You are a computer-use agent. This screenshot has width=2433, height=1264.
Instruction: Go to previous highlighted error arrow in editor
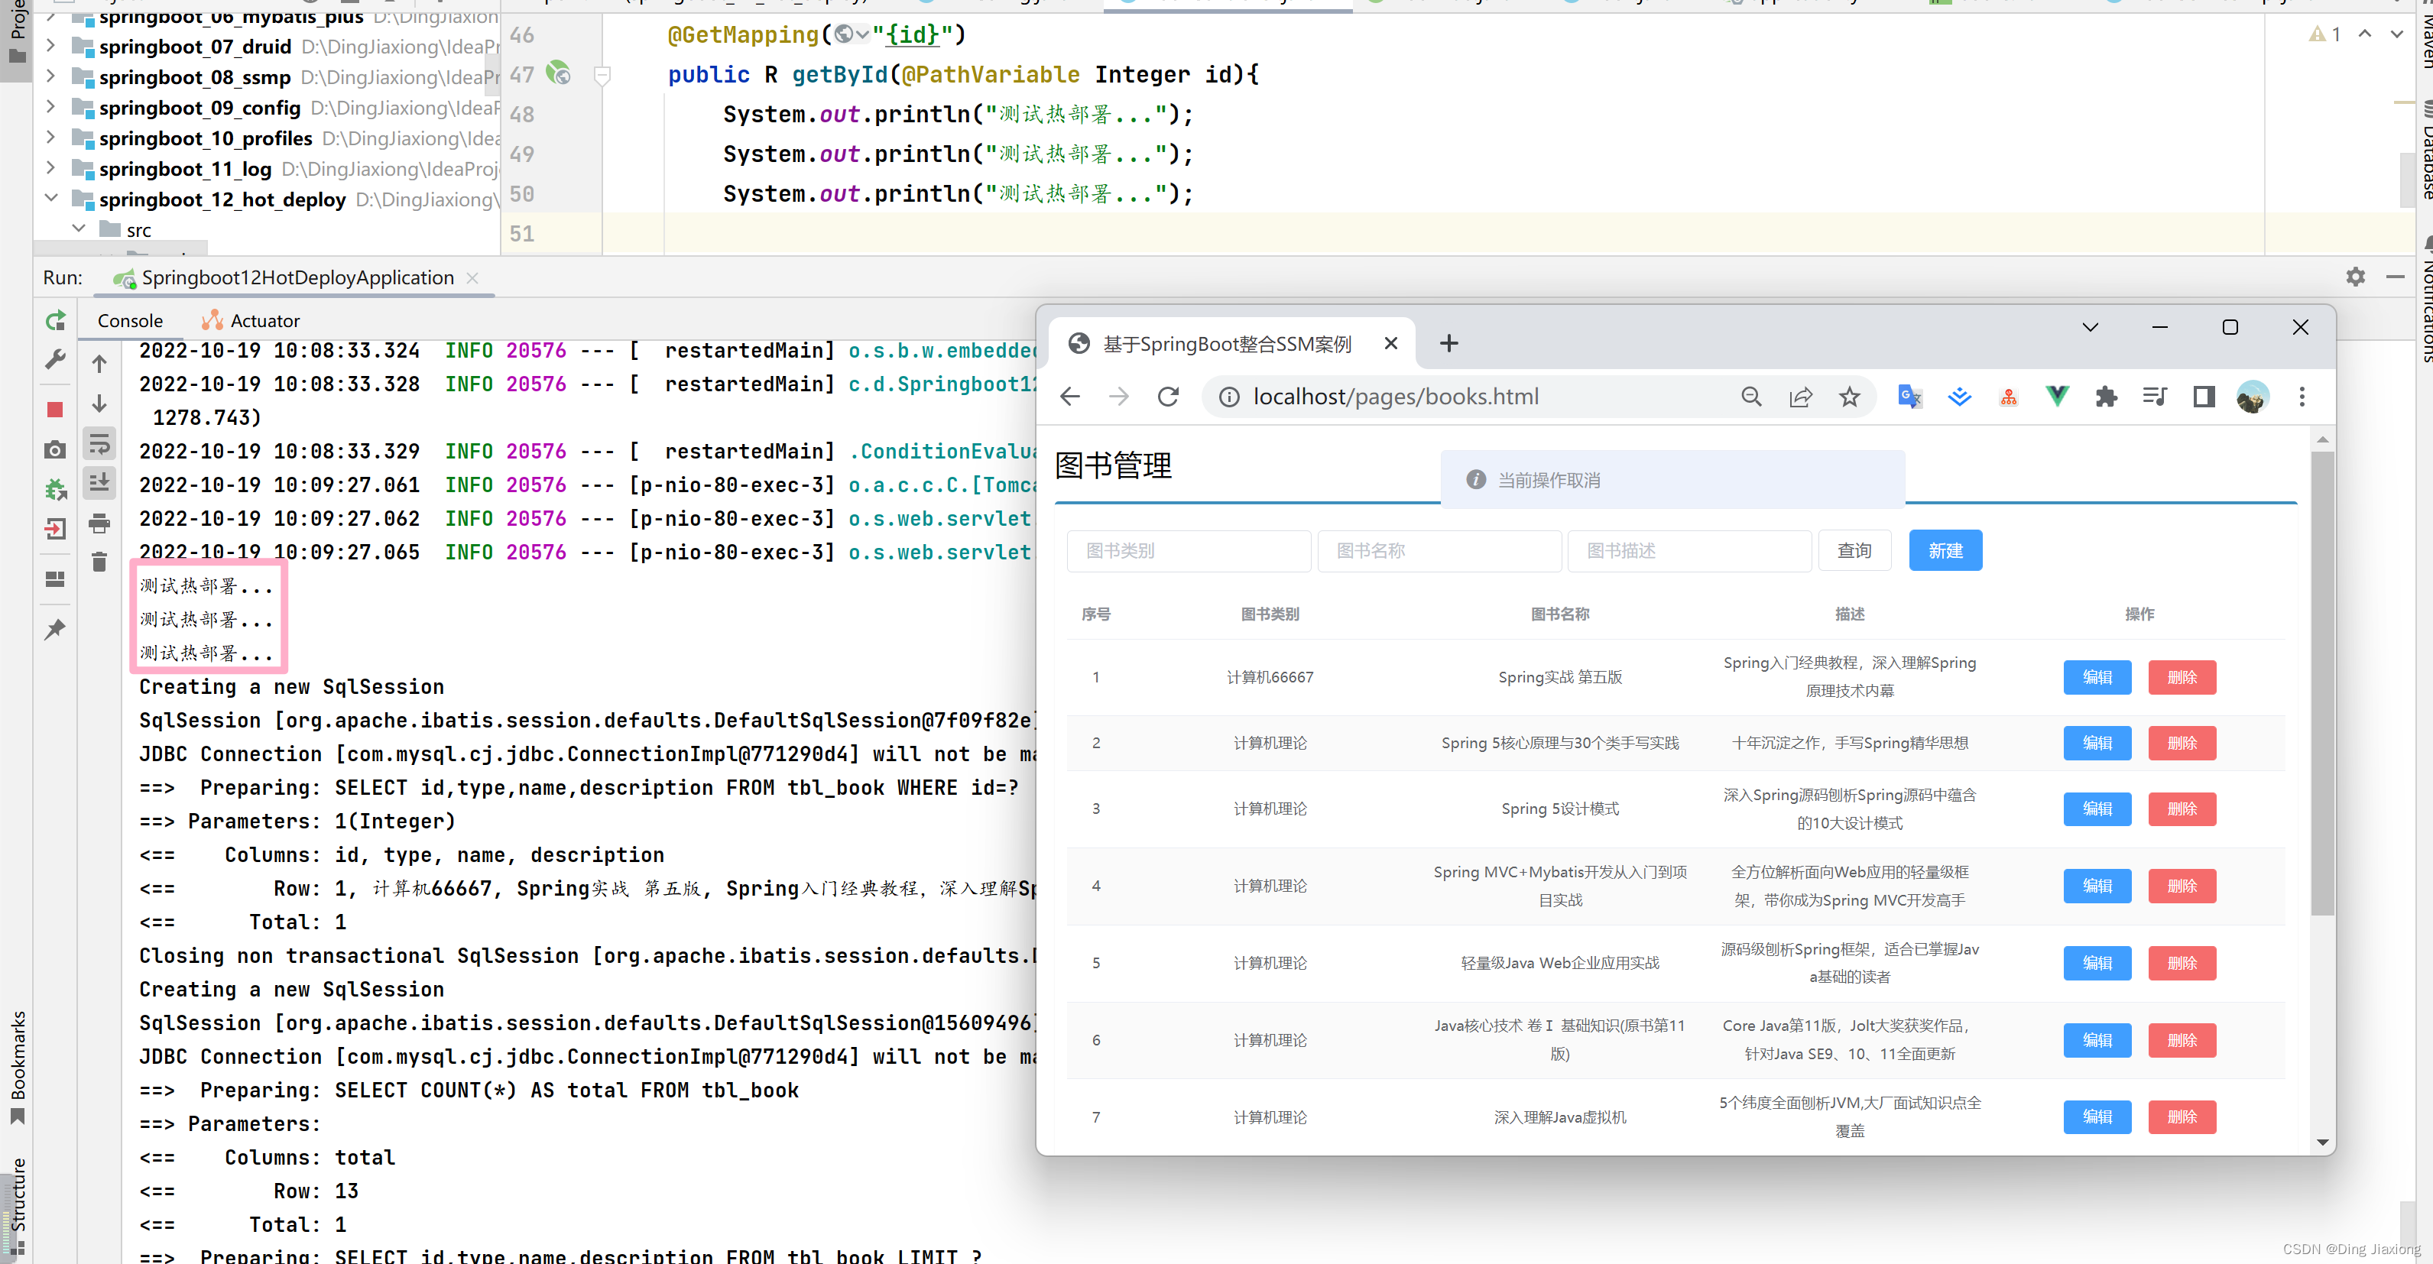(x=2365, y=34)
